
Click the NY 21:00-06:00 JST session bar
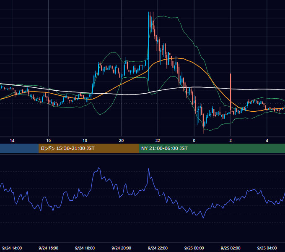point(212,148)
